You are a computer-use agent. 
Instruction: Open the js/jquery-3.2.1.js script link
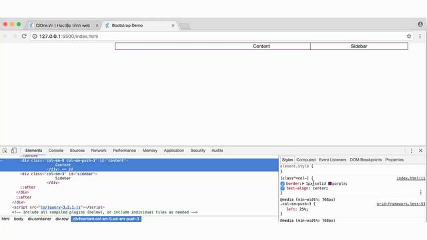tap(61, 207)
